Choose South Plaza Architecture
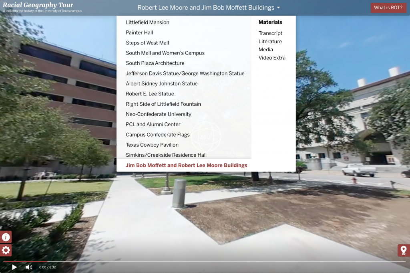The width and height of the screenshot is (410, 273). click(x=155, y=63)
